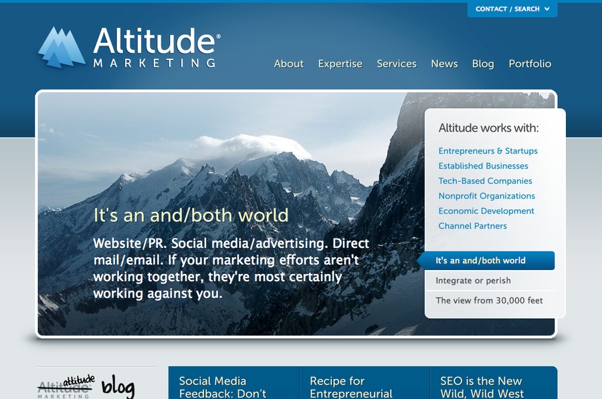View the Portfolio page
The image size is (602, 399).
530,63
